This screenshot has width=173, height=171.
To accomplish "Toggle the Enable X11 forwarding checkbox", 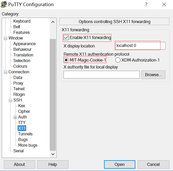I will point(66,38).
